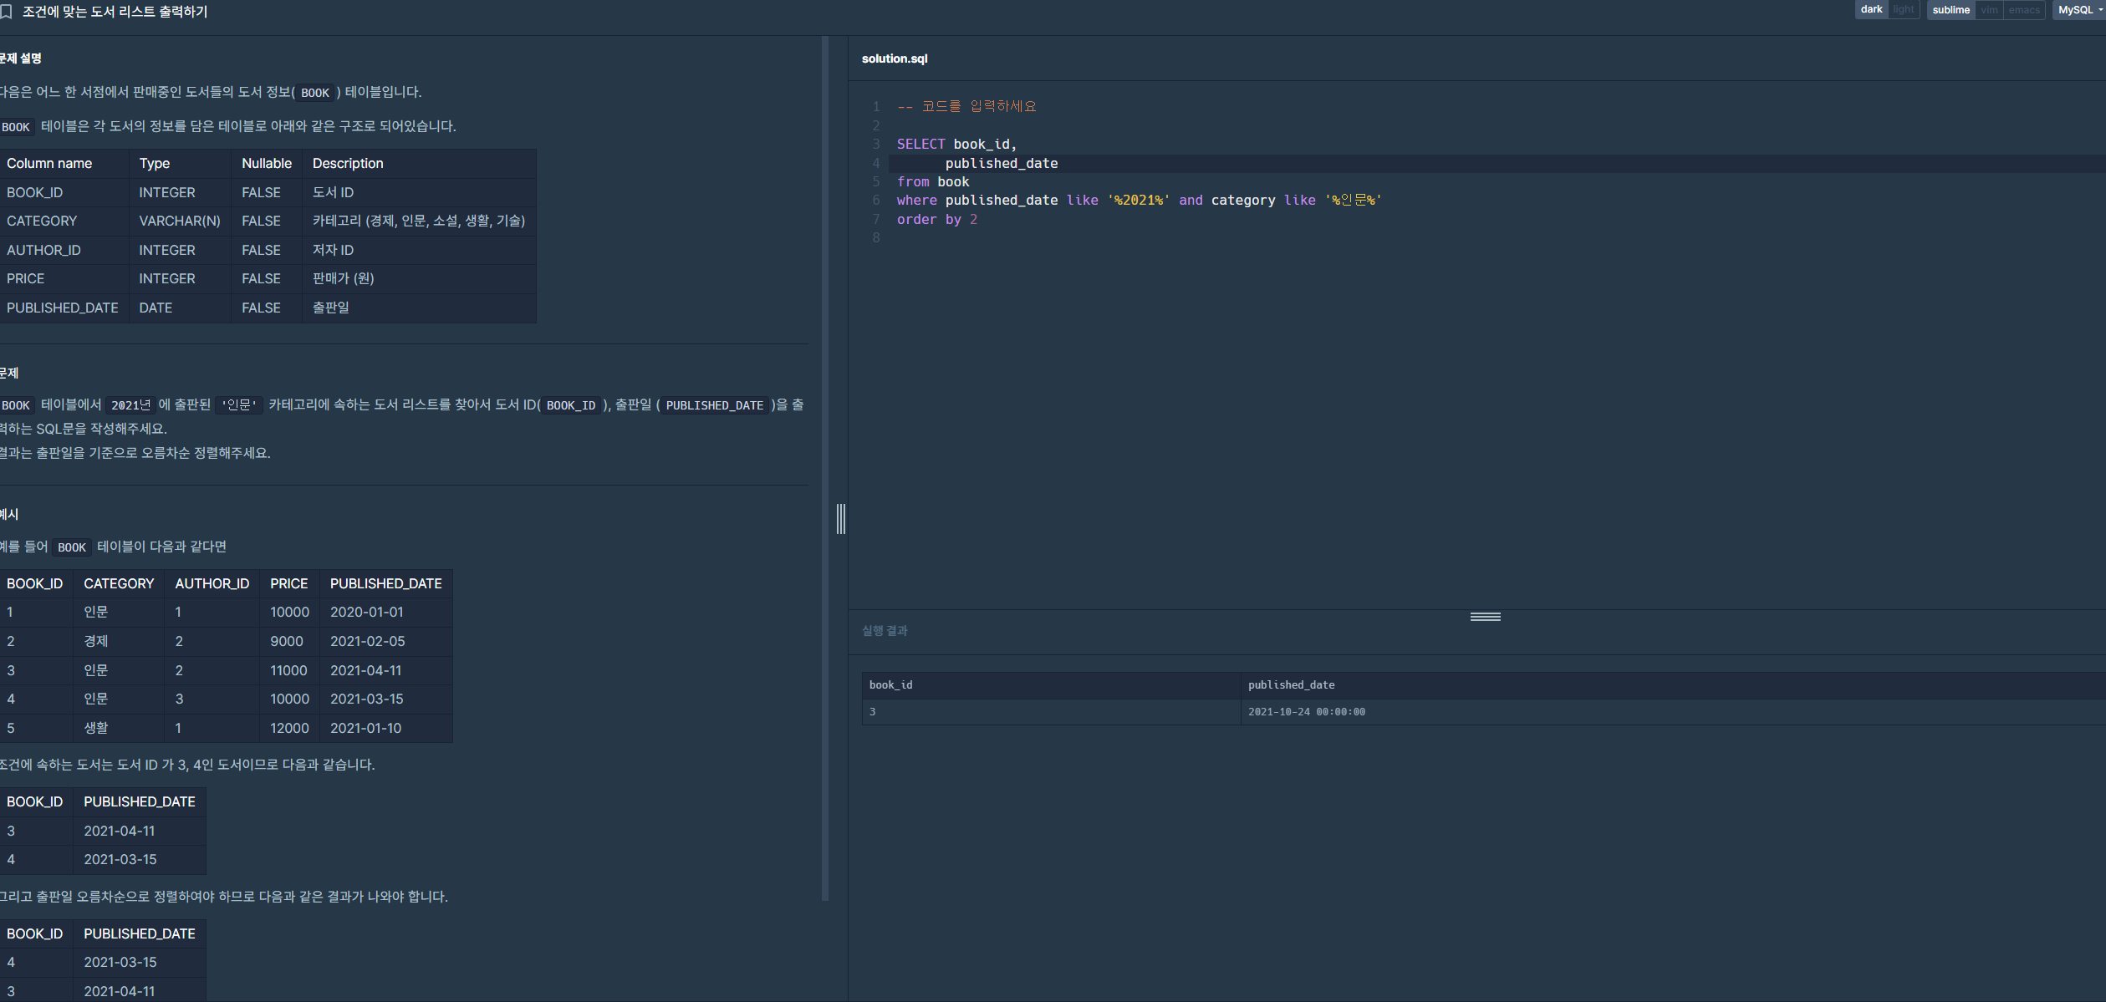Click the '인문' inline code in problem text

click(x=239, y=405)
